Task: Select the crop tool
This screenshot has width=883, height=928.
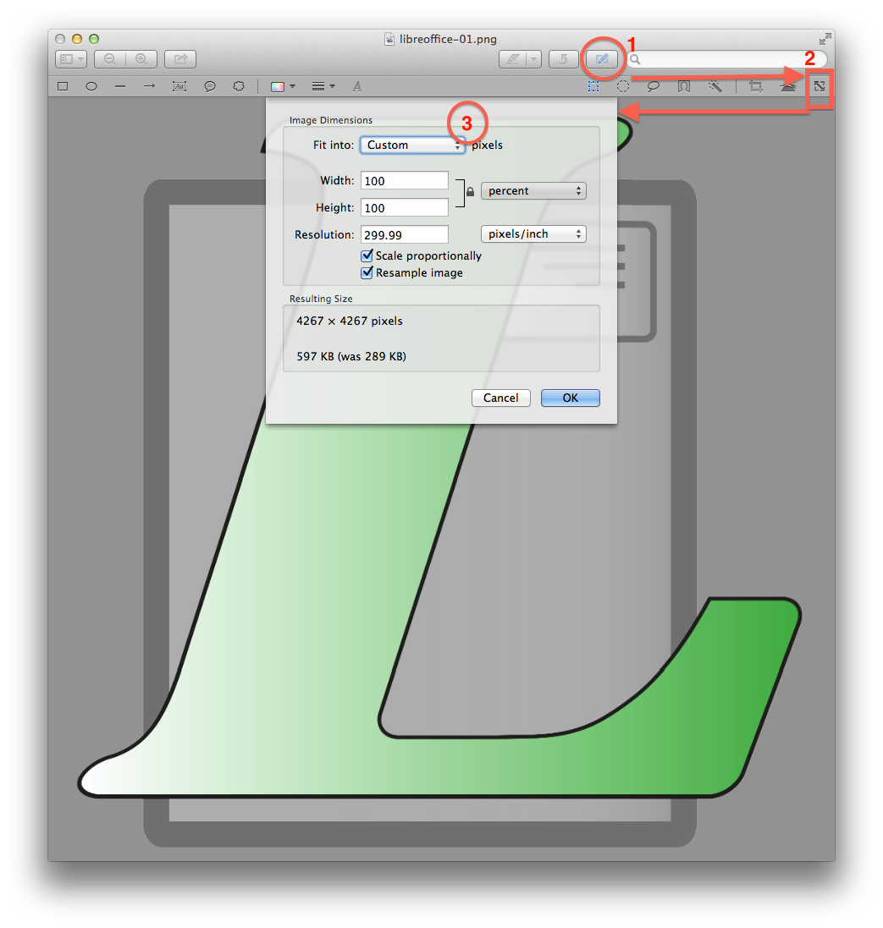Action: [754, 85]
